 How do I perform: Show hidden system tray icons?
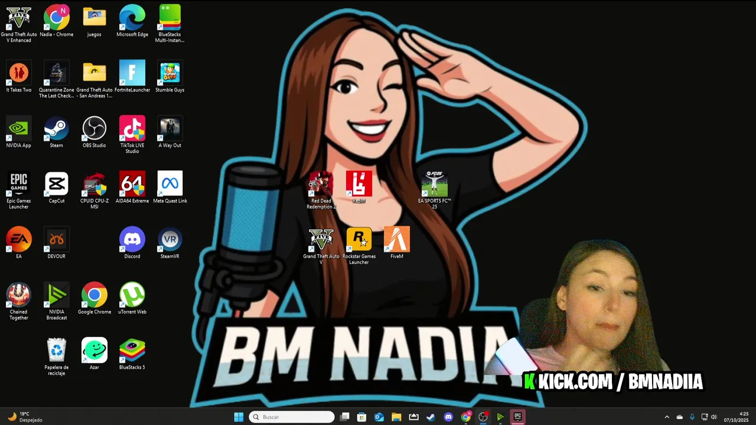coord(667,417)
